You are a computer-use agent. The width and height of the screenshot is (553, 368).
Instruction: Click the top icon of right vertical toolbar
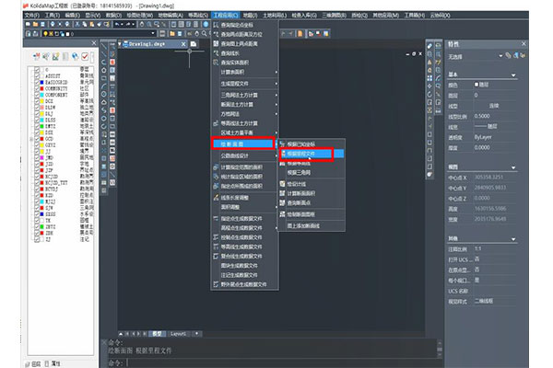pyautogui.click(x=429, y=45)
